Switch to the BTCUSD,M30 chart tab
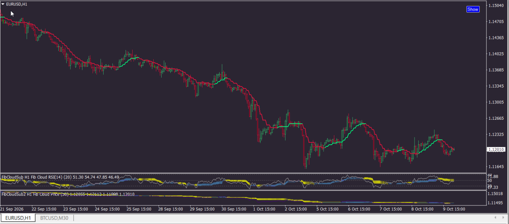The height and width of the screenshot is (224, 509). 54,218
